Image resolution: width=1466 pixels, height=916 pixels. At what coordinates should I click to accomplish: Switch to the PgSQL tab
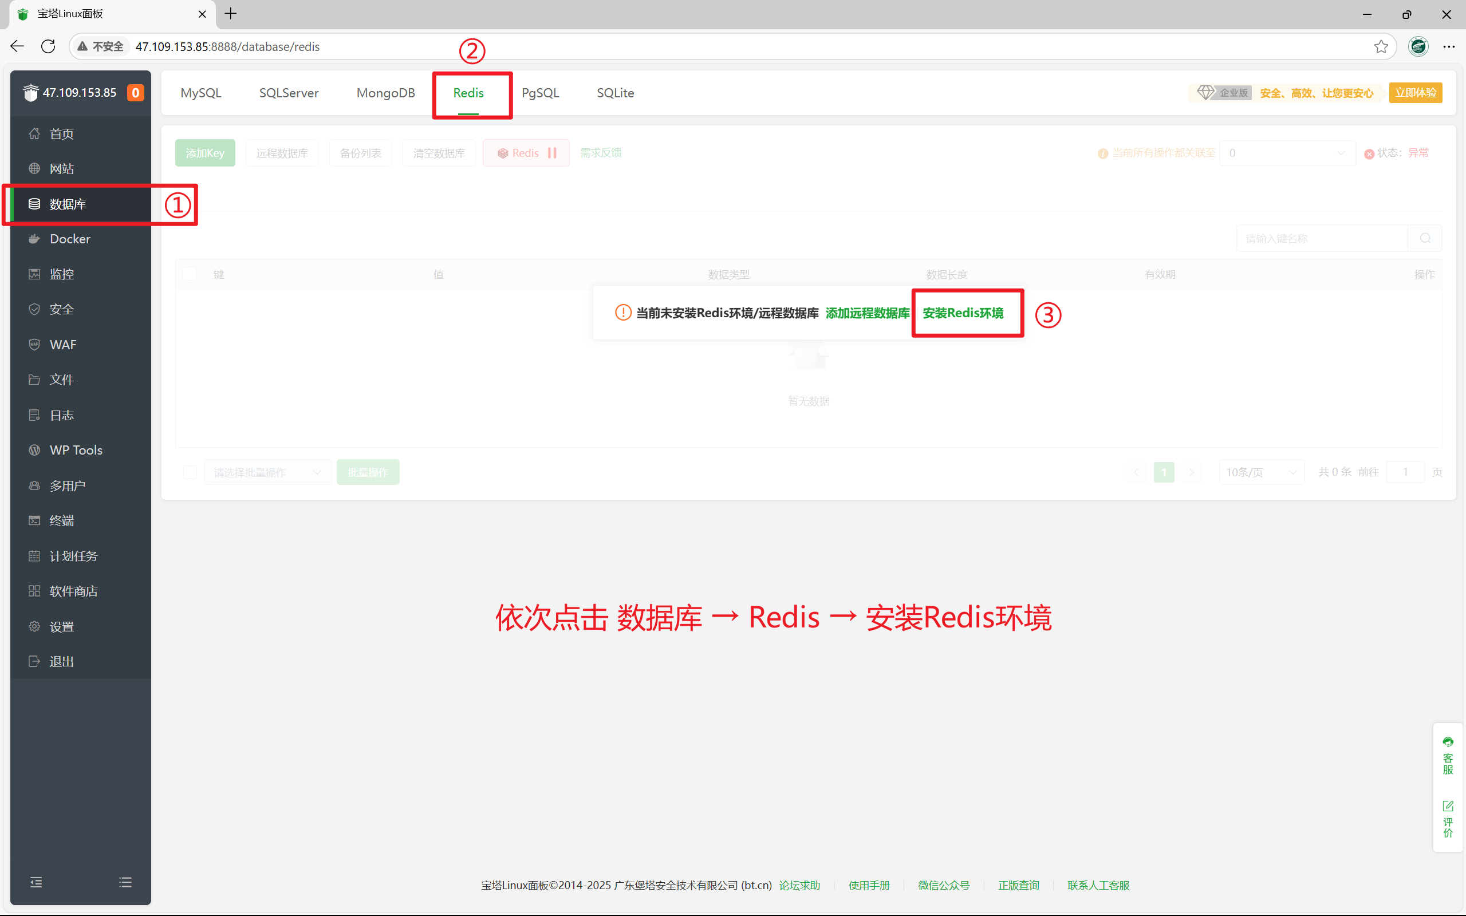coord(540,93)
